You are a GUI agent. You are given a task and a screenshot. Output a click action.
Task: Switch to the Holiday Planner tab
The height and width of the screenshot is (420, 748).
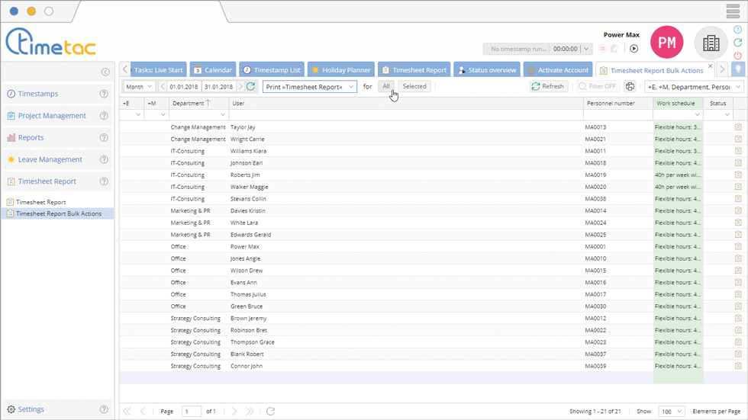[x=340, y=70]
